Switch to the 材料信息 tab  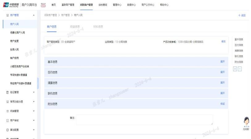pyautogui.click(x=98, y=27)
